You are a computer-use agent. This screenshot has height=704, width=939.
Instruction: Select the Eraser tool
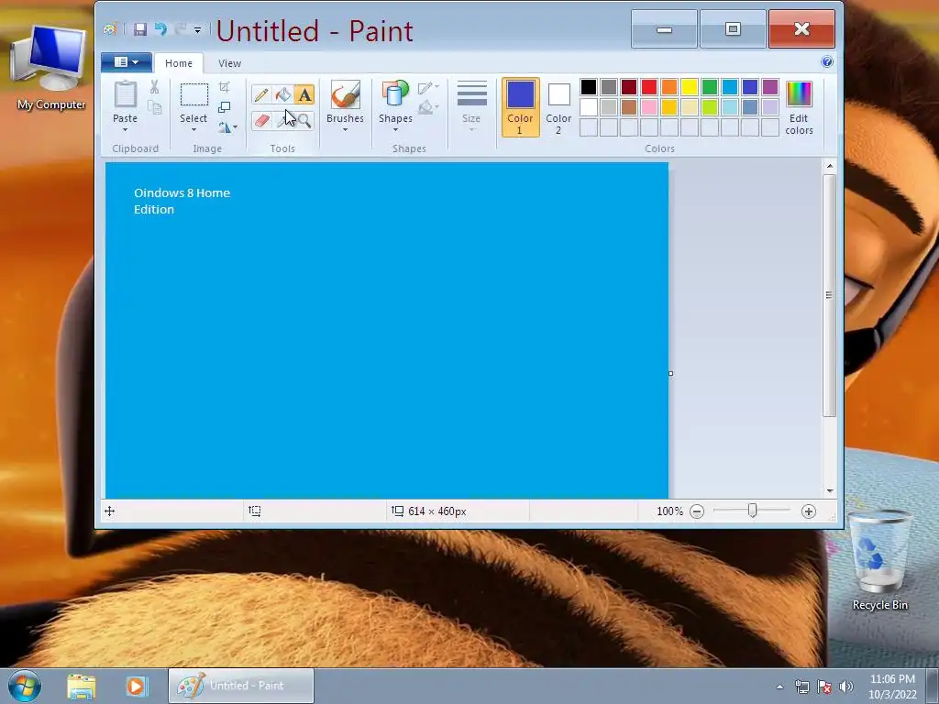[x=261, y=121]
